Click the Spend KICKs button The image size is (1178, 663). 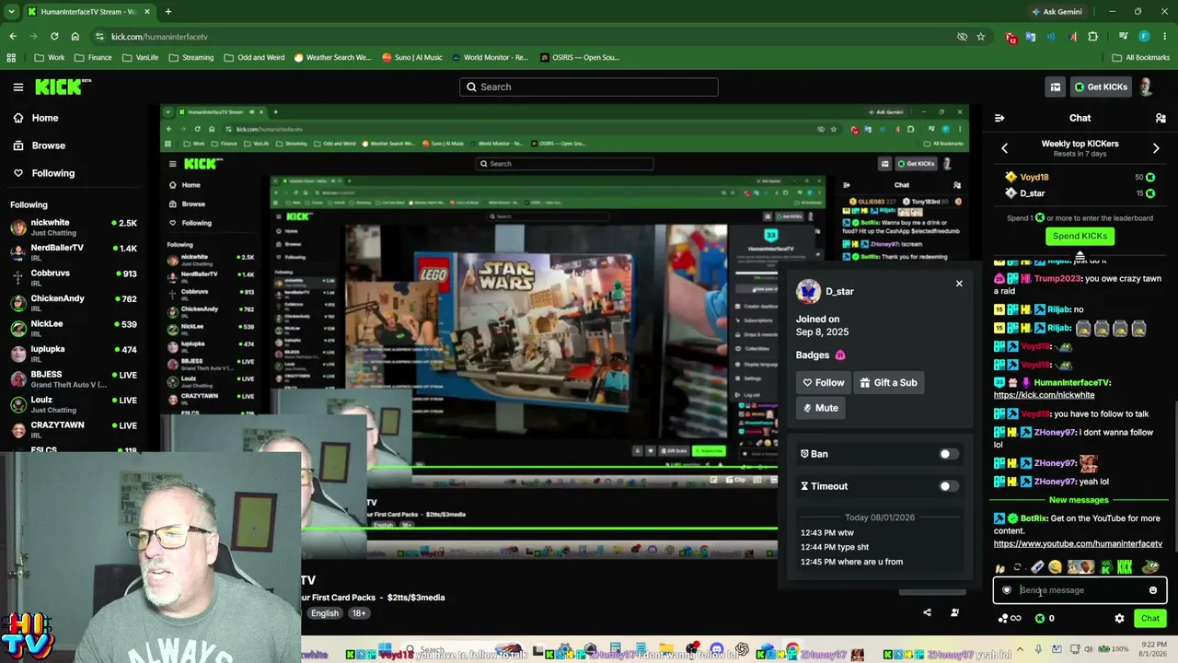coord(1080,236)
